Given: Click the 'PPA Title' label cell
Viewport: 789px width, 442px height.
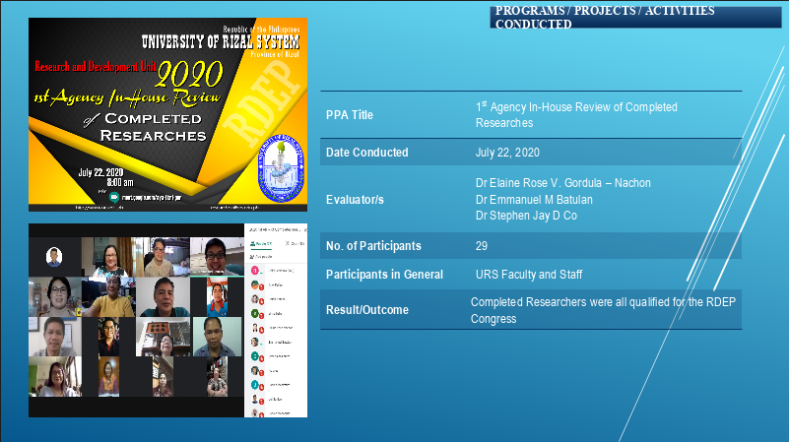Looking at the screenshot, I should point(350,115).
